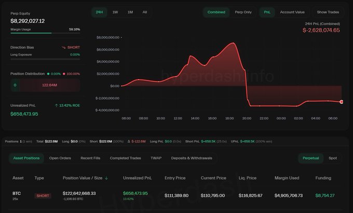The image size is (353, 213).
Task: Click the delta symbol in the positions summary
Action: click(x=129, y=141)
